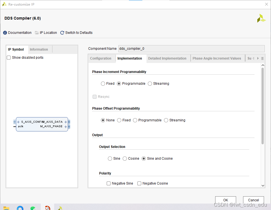
Task: Open Phase Angle Increment Values tab
Action: (217, 58)
